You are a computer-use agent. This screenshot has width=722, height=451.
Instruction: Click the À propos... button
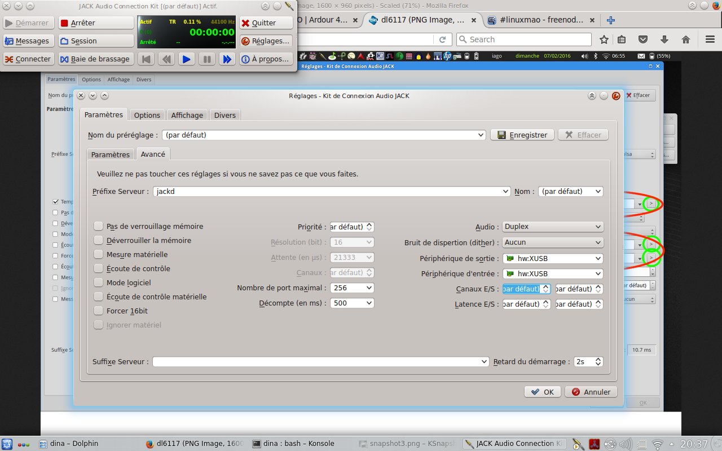pyautogui.click(x=266, y=59)
